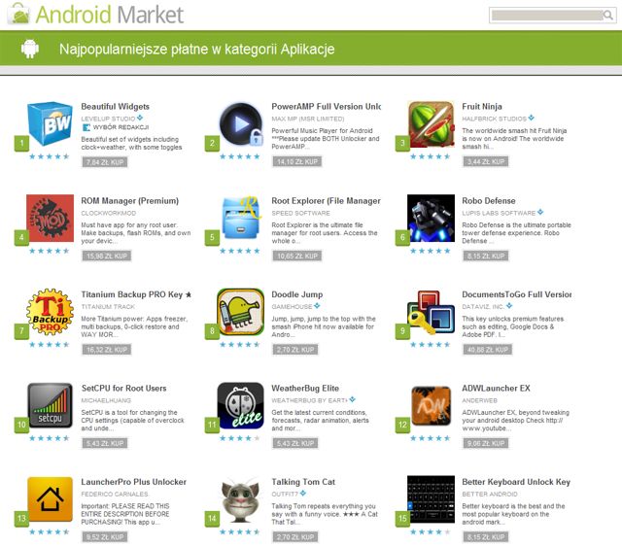
Task: Open the Talking Tom Cat icon
Action: (240, 499)
